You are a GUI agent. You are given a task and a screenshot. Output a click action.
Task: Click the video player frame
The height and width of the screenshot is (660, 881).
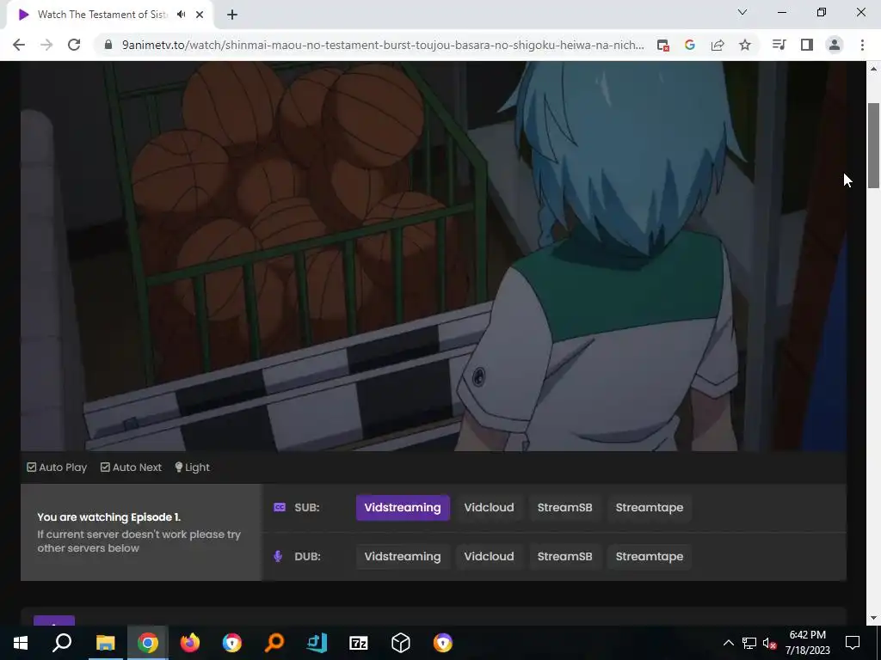coord(434,256)
